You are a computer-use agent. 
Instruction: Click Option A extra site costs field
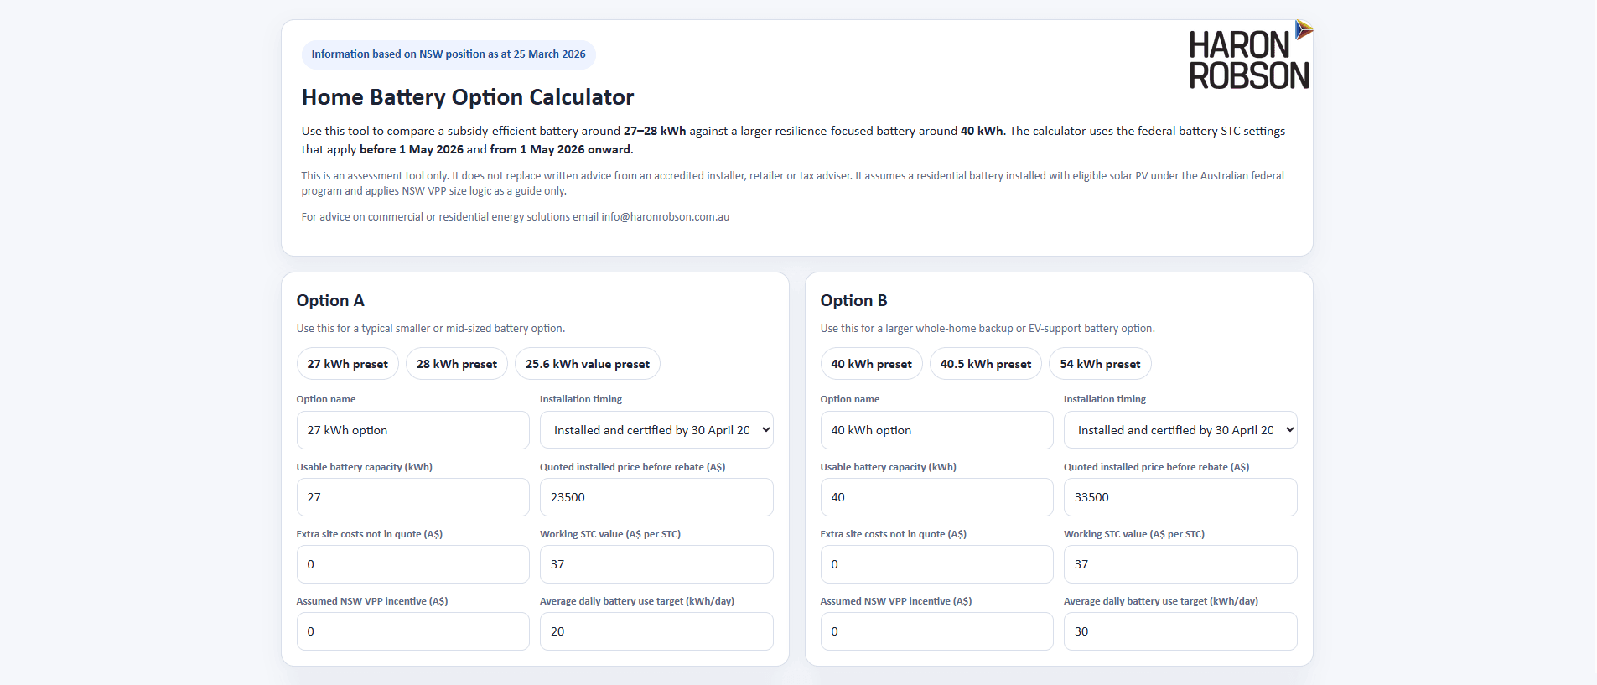[412, 564]
